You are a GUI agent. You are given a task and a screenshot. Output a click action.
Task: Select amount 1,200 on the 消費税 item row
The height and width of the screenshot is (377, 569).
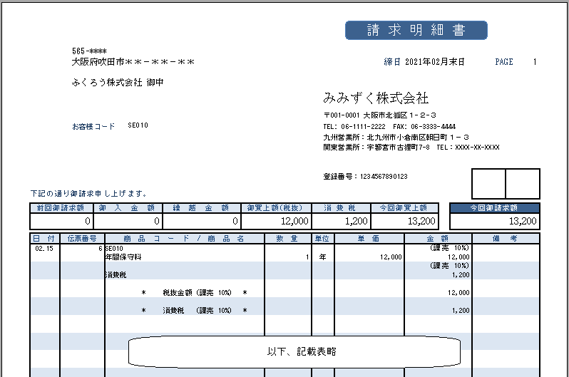[461, 275]
